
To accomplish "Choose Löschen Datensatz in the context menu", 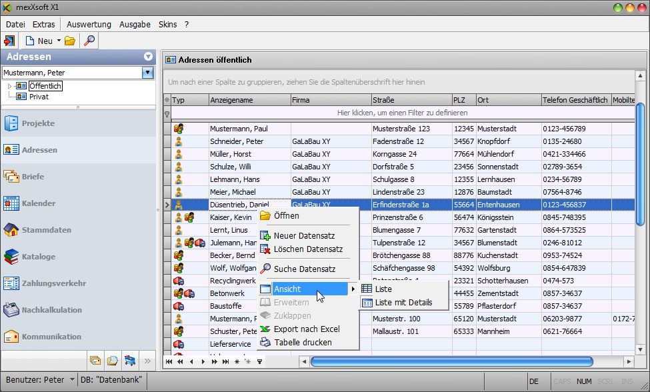I will (x=308, y=249).
